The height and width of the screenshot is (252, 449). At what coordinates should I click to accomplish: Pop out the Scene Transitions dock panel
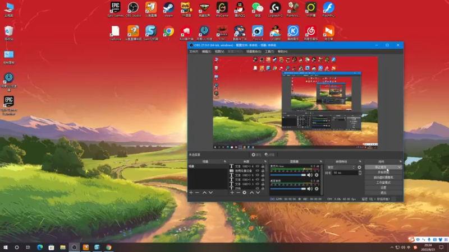tap(360, 161)
